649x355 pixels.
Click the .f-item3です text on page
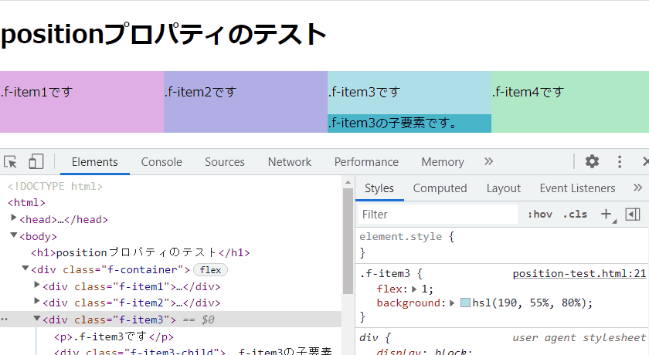(x=365, y=92)
